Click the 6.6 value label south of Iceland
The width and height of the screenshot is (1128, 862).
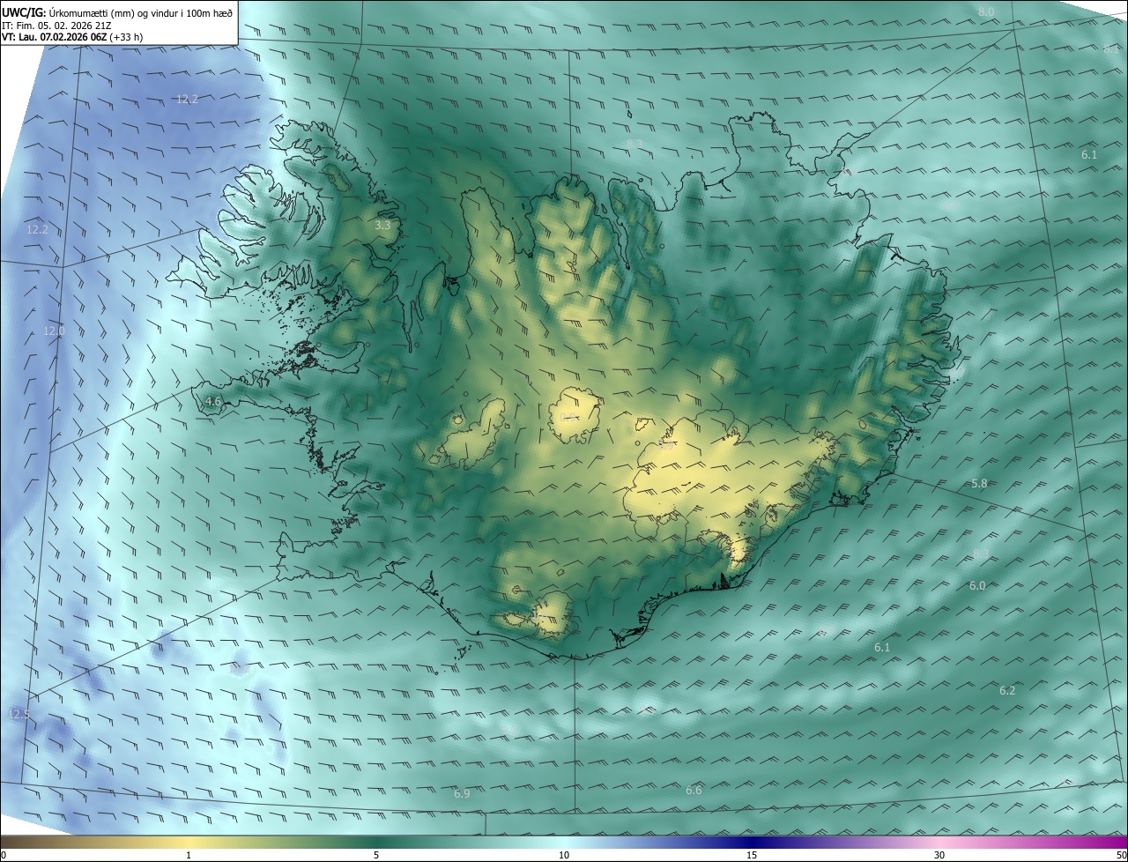pos(694,791)
